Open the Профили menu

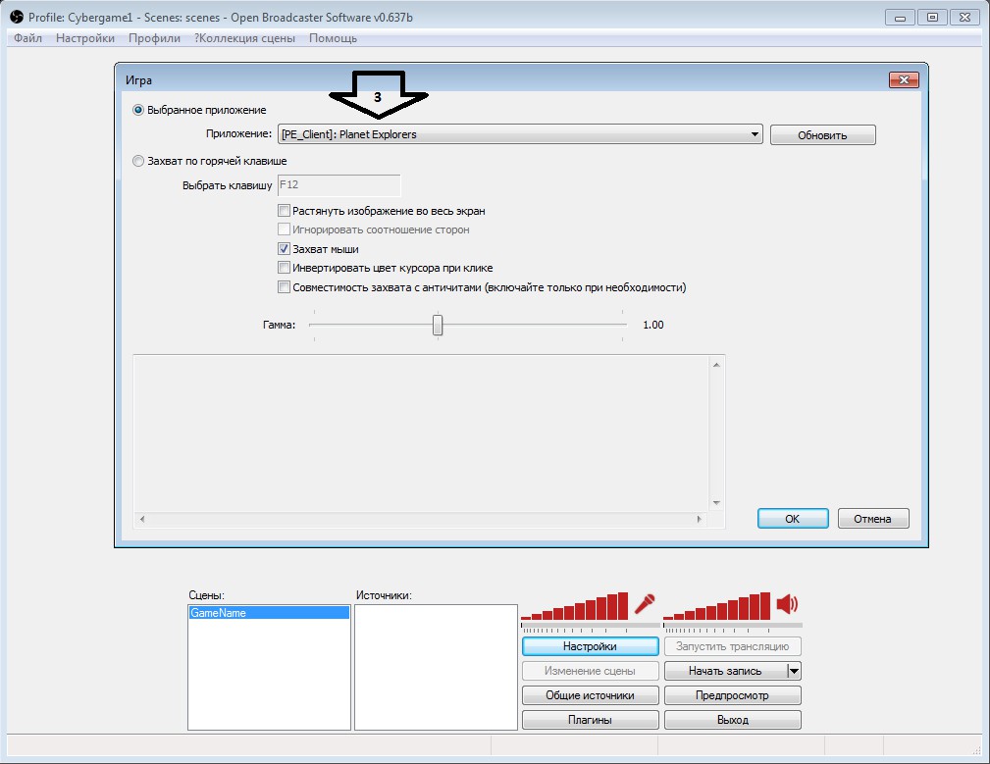tap(154, 38)
